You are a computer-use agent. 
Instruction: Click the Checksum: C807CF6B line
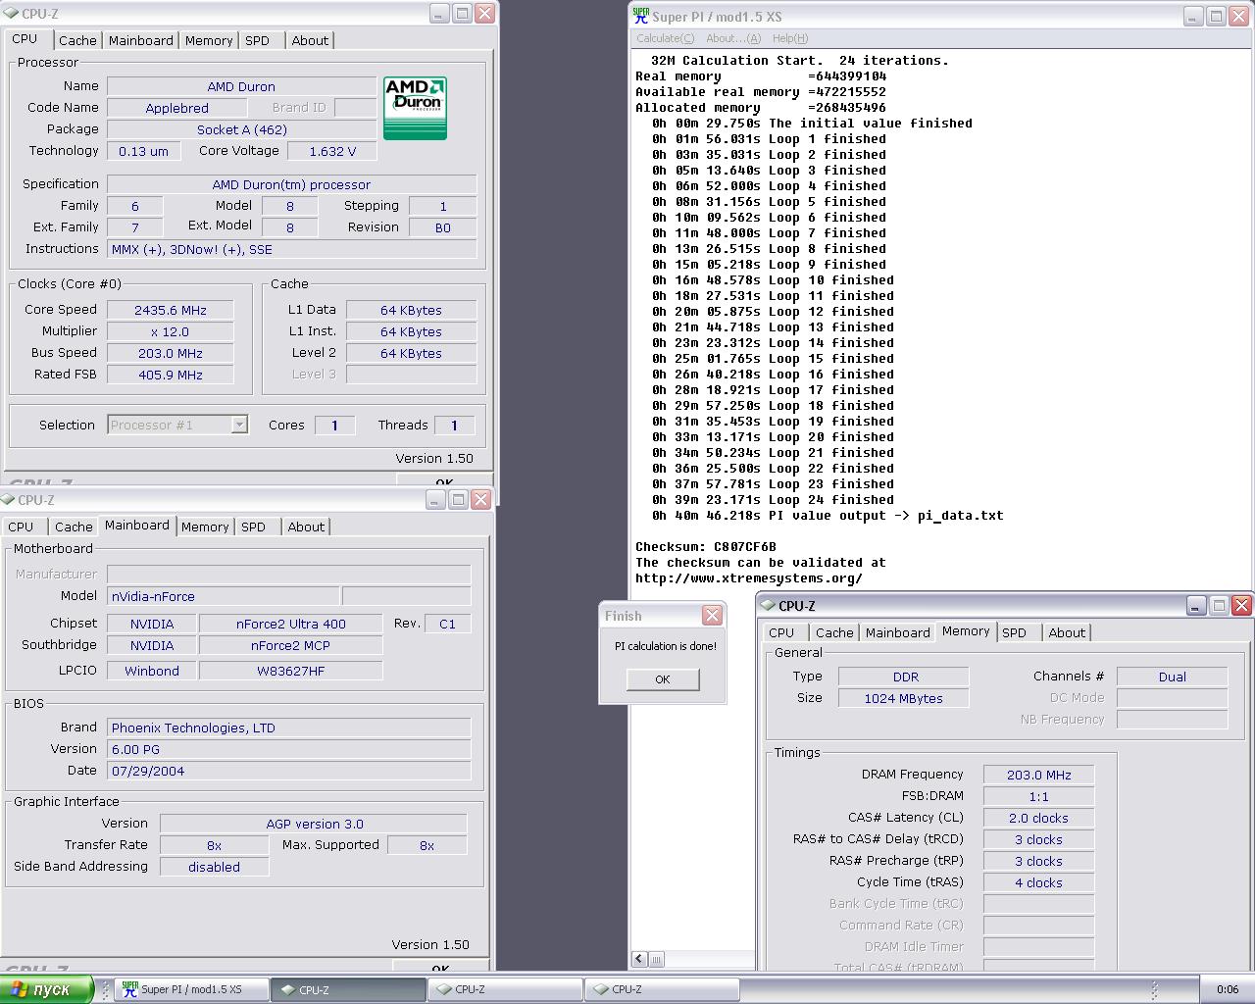point(706,547)
